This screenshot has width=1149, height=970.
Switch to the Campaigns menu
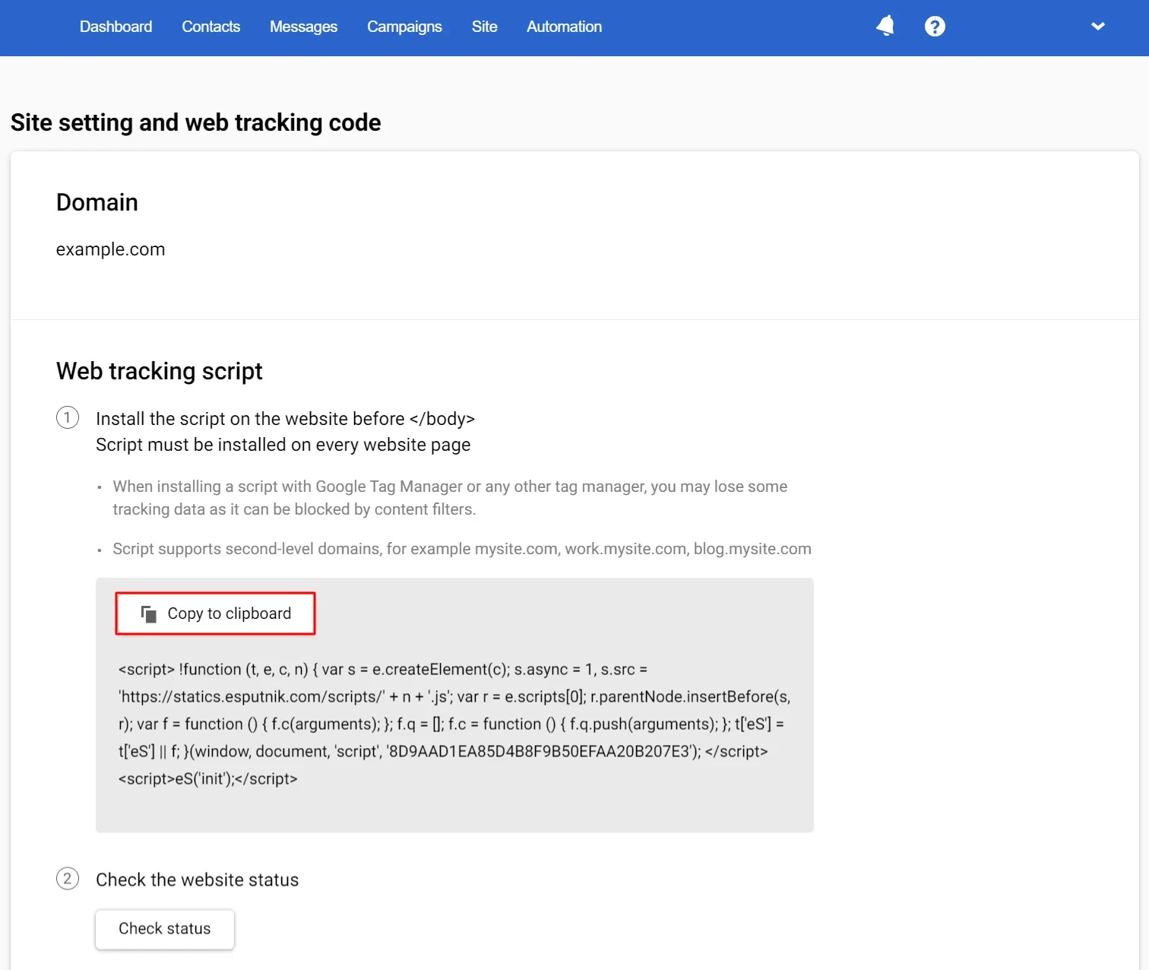(404, 27)
